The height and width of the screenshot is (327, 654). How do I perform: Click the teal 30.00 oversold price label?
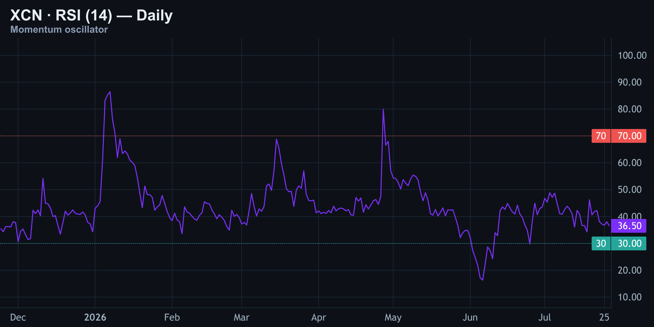click(629, 243)
